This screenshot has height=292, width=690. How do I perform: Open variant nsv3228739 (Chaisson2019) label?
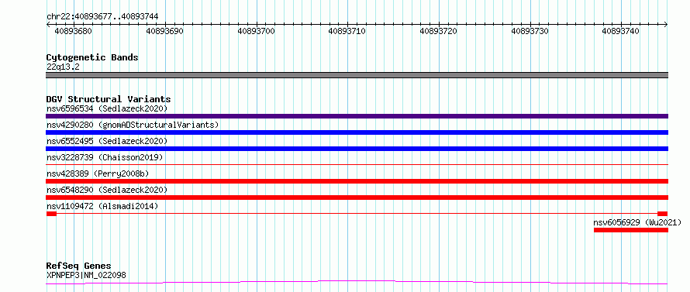pos(105,157)
